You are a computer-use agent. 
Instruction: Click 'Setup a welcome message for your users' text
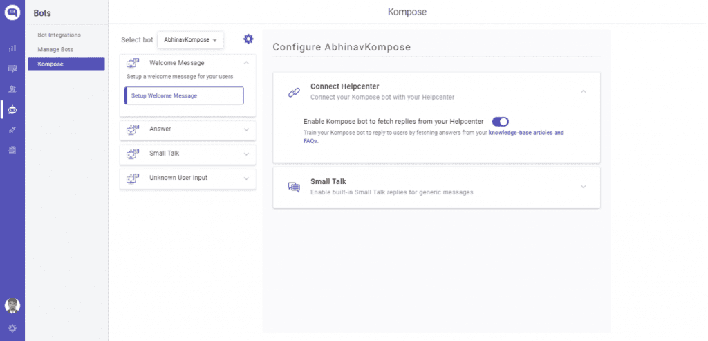[180, 76]
